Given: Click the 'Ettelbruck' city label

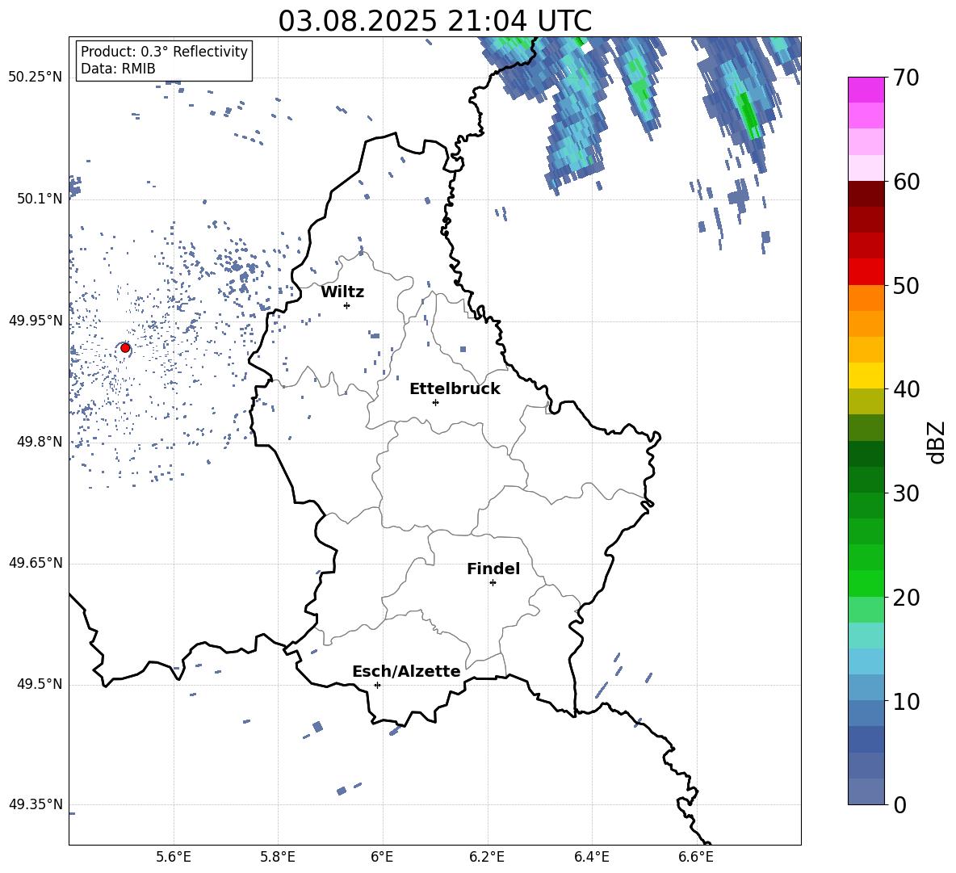Looking at the screenshot, I should (x=455, y=389).
